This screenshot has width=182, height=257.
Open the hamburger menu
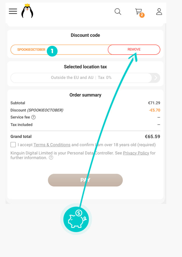click(x=13, y=11)
